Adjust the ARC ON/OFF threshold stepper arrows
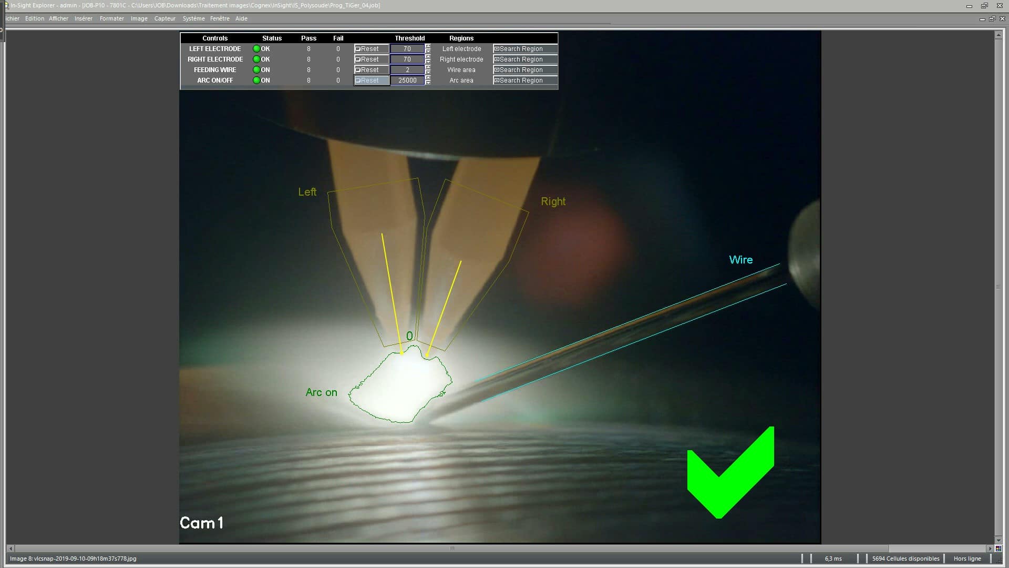 coord(428,80)
